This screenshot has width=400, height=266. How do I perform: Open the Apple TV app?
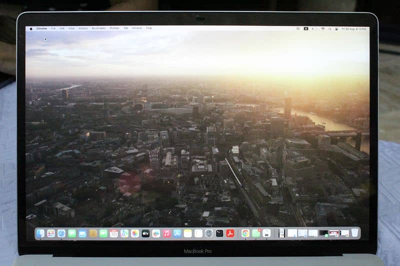pyautogui.click(x=145, y=233)
